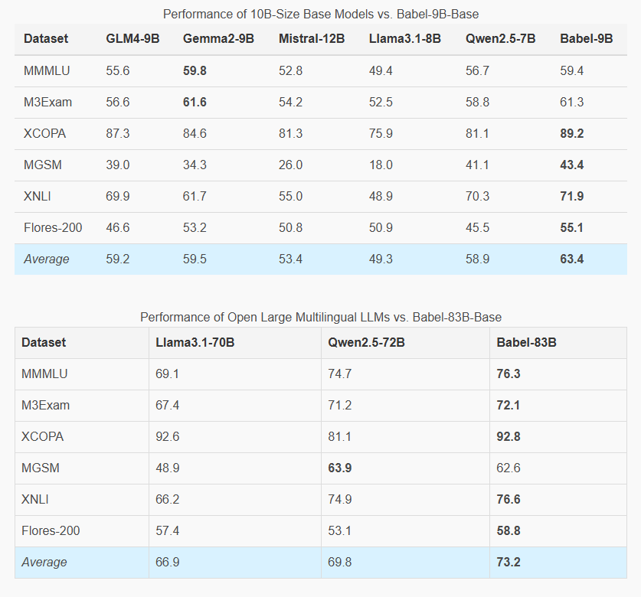This screenshot has height=597, width=641.
Task: Click the Llama3.1-8B column header
Action: (404, 39)
